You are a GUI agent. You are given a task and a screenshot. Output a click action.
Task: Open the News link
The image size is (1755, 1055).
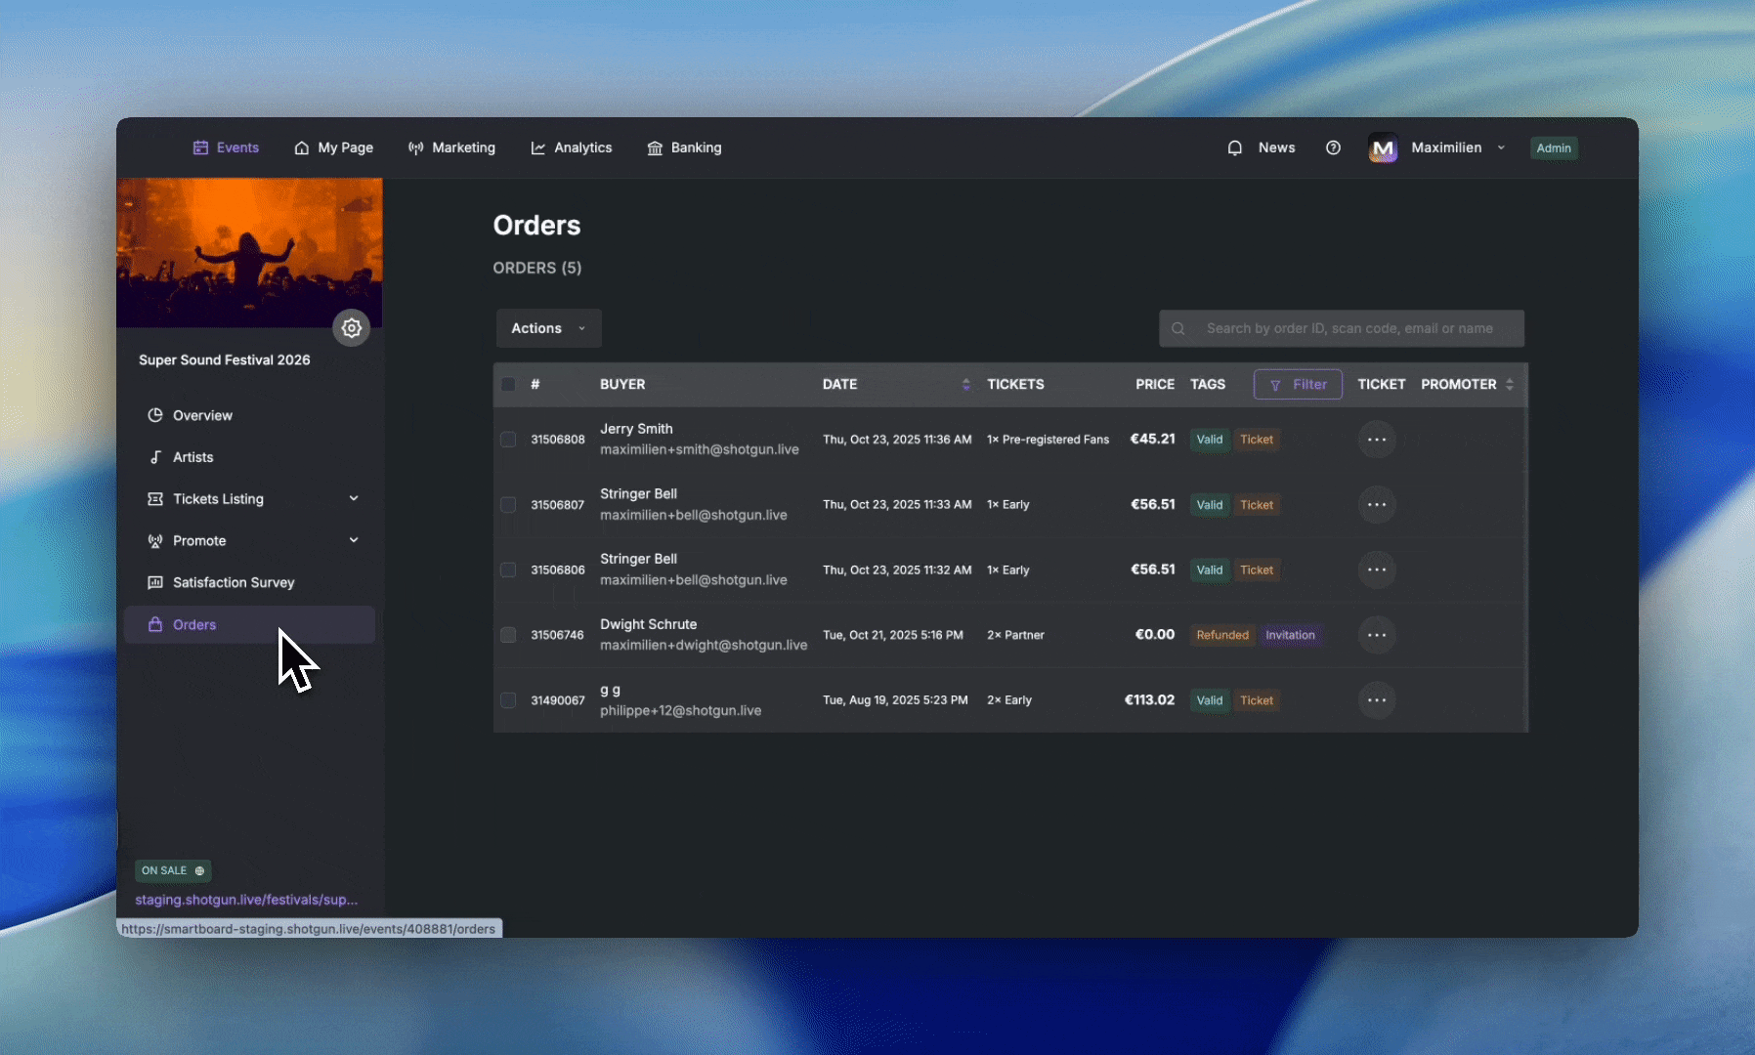[x=1276, y=148]
